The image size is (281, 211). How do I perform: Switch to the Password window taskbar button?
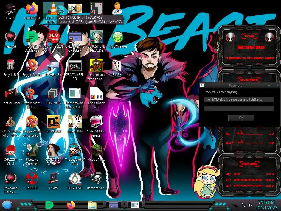pyautogui.click(x=135, y=205)
